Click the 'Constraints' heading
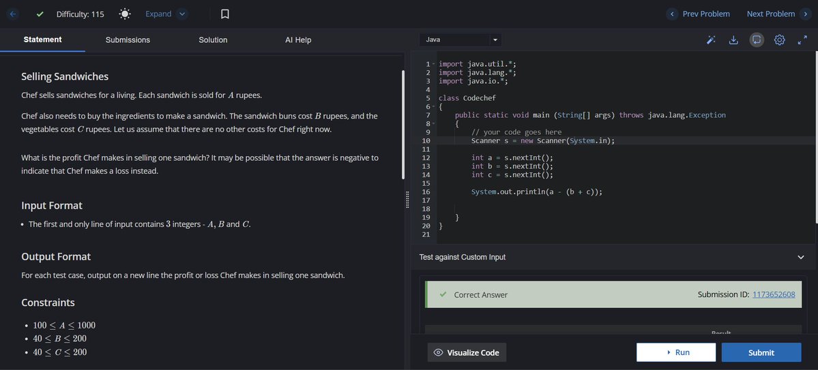Screen dimensions: 818x370 pos(48,303)
